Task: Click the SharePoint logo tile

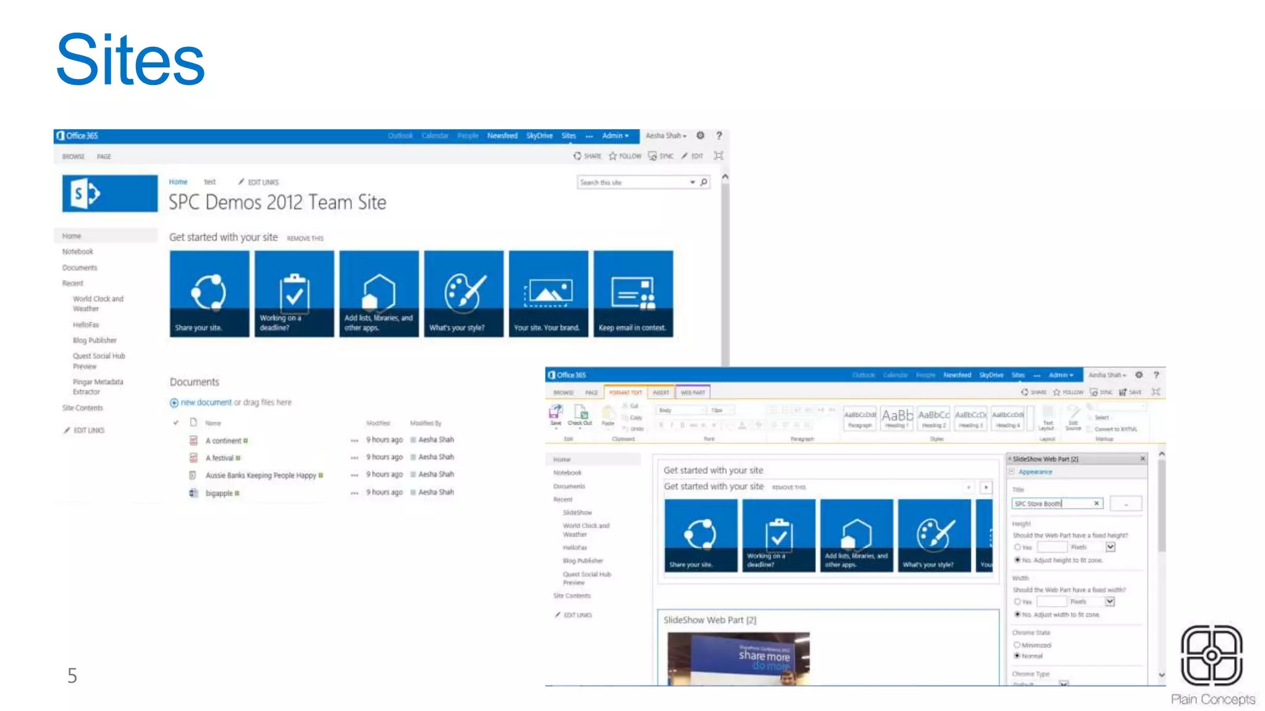Action: click(x=110, y=194)
